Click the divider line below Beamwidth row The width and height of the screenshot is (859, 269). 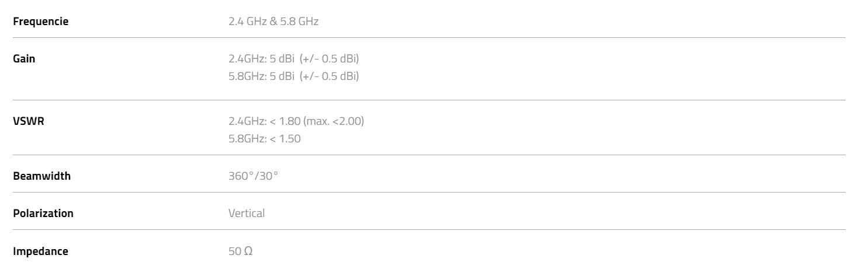[429, 192]
